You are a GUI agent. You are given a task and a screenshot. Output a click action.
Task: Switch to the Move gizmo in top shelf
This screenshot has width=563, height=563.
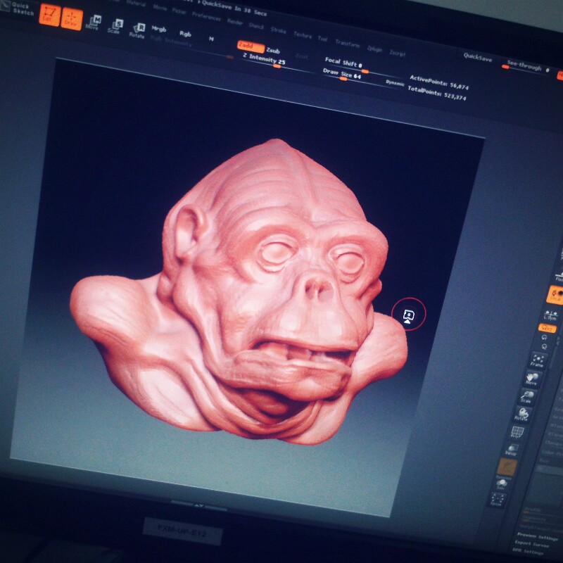coord(94,23)
